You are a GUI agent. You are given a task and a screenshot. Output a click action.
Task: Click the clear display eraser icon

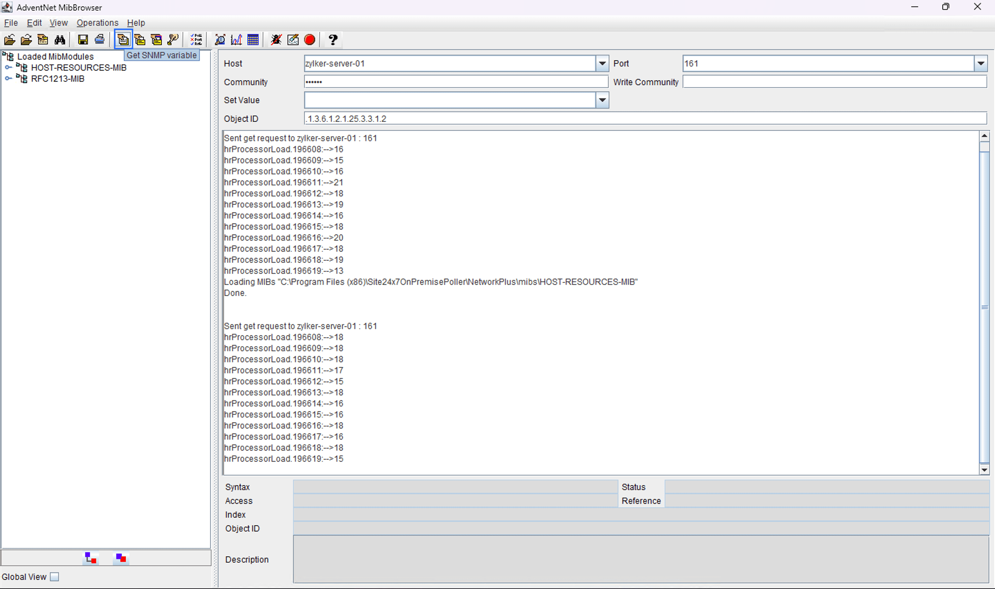point(293,40)
